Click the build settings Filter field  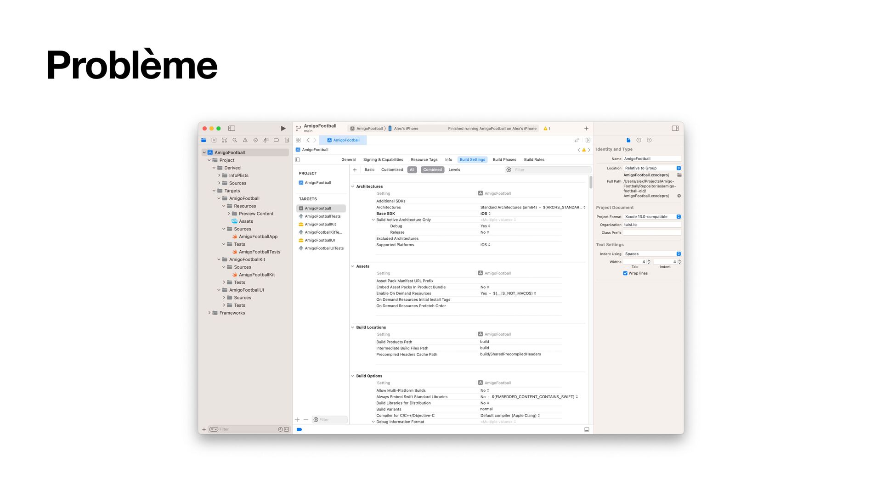(x=548, y=170)
